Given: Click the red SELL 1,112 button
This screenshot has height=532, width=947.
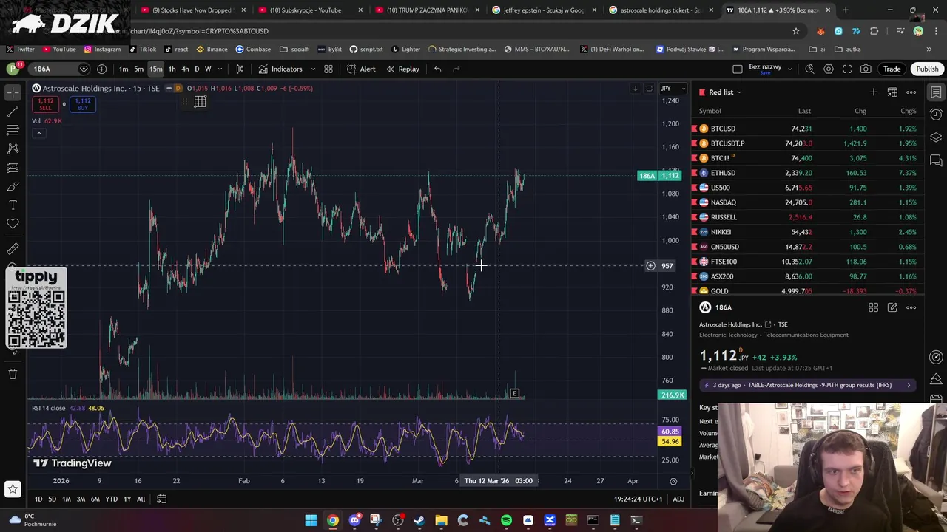Looking at the screenshot, I should tap(46, 104).
